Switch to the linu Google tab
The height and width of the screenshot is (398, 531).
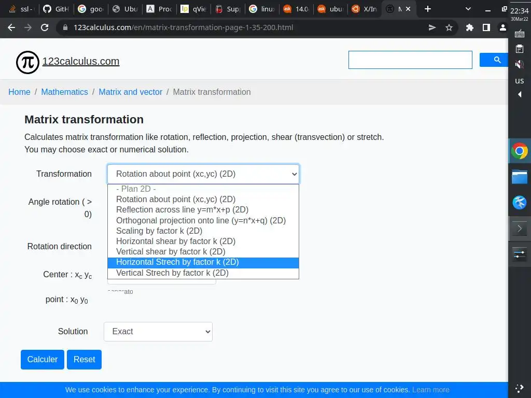262,9
